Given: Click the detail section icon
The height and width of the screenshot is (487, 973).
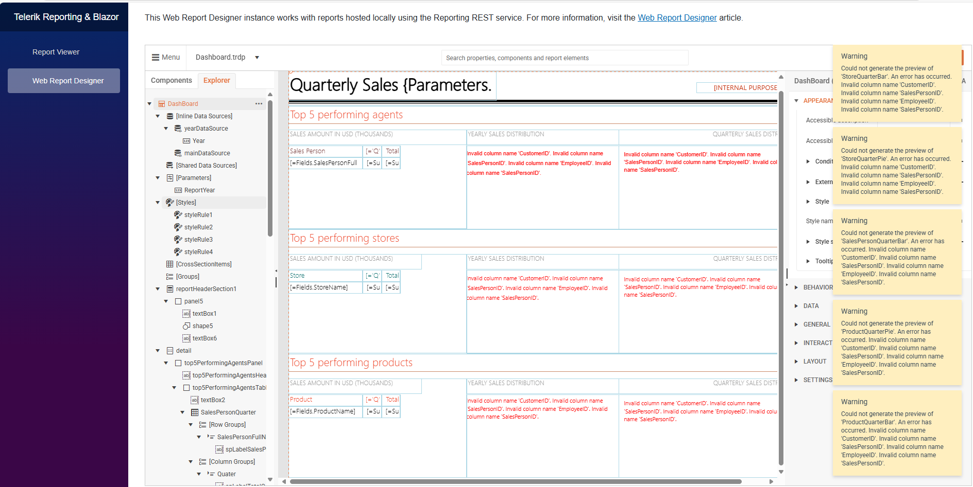Looking at the screenshot, I should [170, 351].
